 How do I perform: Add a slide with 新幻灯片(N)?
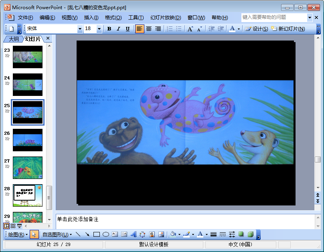(x=288, y=29)
